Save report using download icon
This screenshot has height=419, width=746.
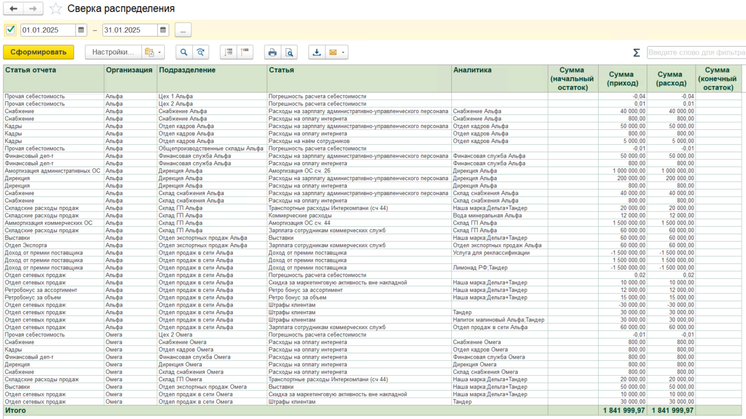click(x=317, y=53)
